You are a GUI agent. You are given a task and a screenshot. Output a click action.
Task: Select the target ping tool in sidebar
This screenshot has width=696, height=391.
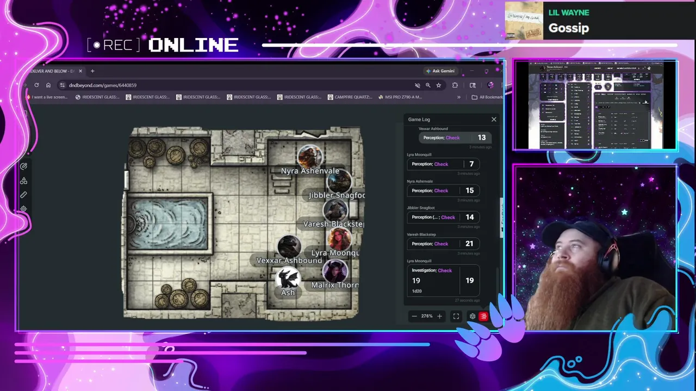click(x=23, y=209)
